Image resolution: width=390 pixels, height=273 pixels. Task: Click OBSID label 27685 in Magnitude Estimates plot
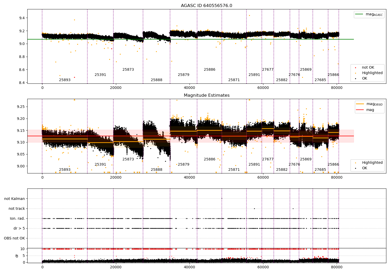coord(320,170)
